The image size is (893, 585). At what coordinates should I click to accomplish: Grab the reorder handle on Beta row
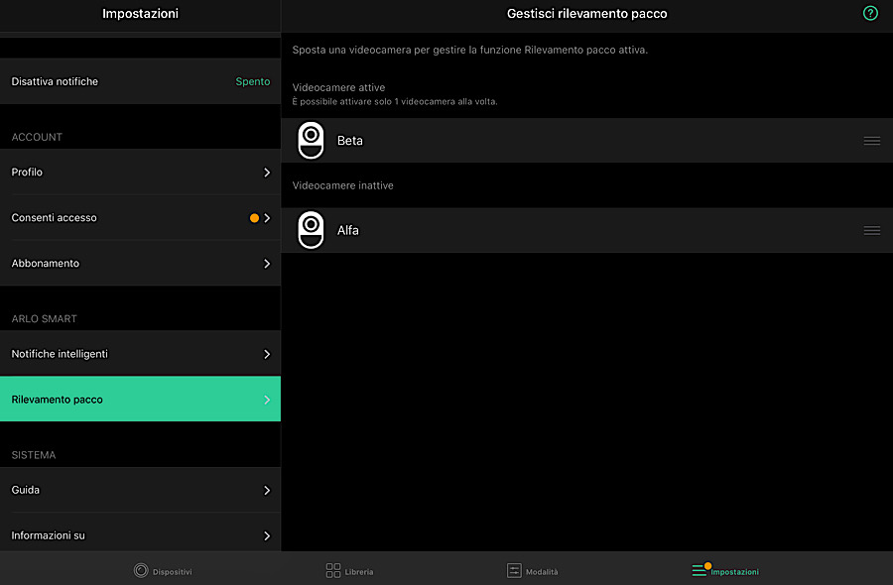point(872,141)
